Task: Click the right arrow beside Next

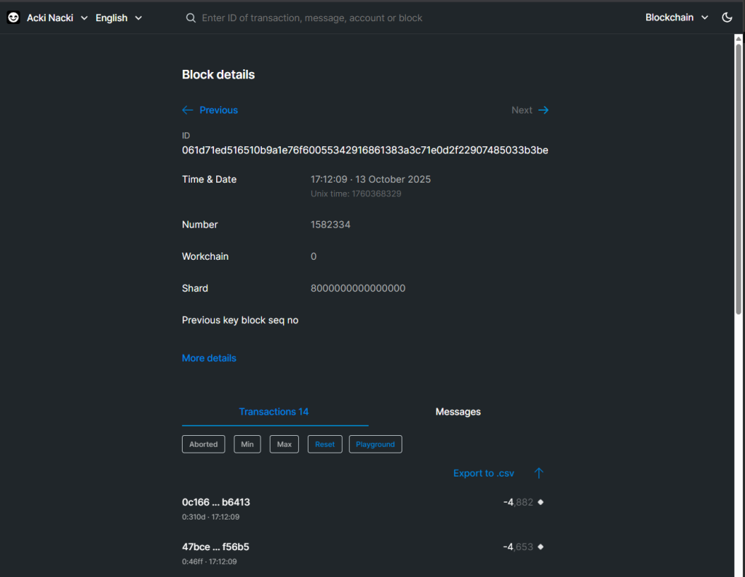Action: click(x=543, y=110)
